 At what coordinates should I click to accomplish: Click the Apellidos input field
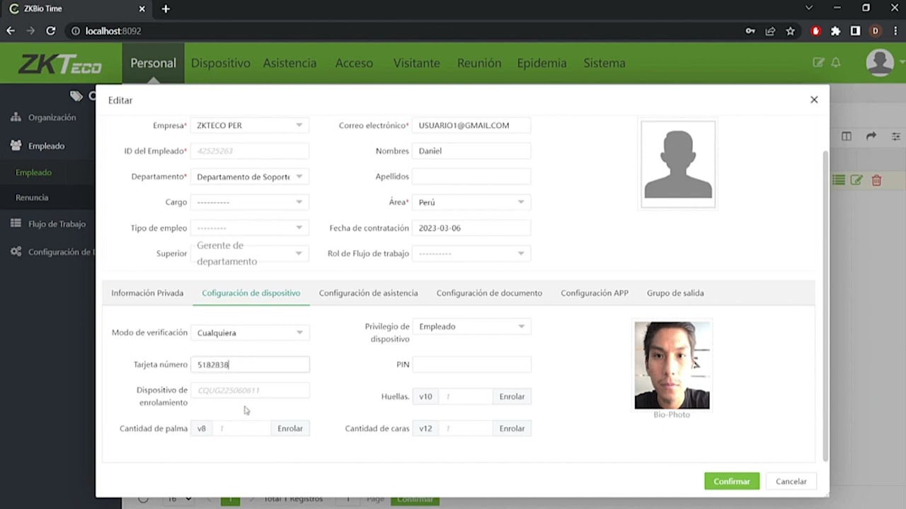click(471, 177)
